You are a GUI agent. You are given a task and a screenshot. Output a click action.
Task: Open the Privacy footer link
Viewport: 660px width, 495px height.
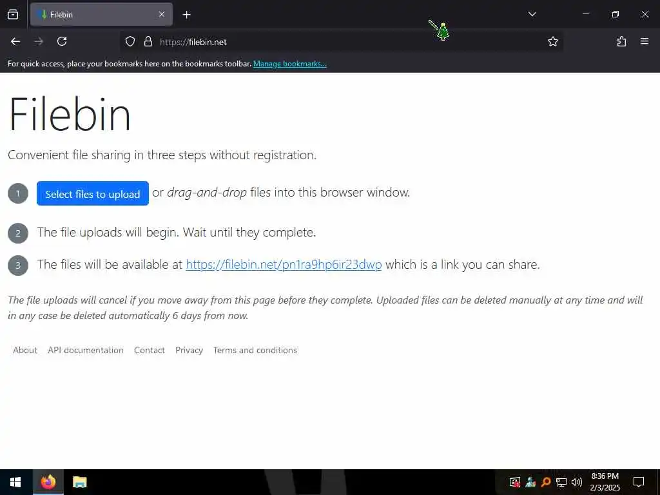coord(189,350)
